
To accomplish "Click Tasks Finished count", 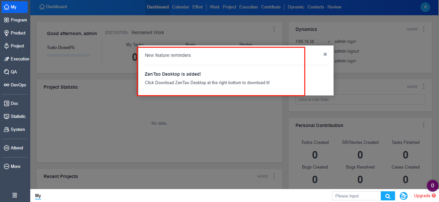I will (405, 155).
